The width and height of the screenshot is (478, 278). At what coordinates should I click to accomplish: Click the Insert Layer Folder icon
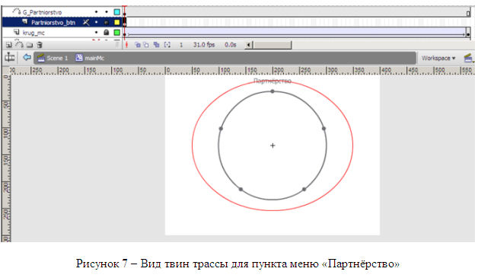point(30,45)
